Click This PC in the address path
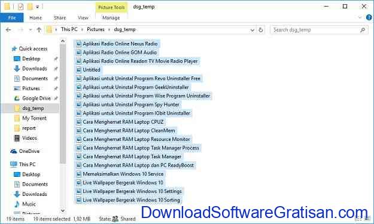Screen dimensions: 374x224 click(69, 29)
